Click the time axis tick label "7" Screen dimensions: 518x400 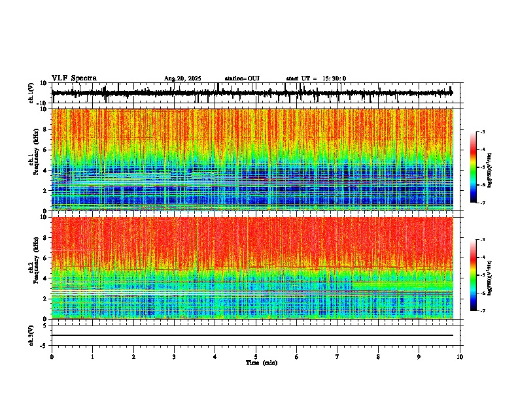[x=337, y=357]
